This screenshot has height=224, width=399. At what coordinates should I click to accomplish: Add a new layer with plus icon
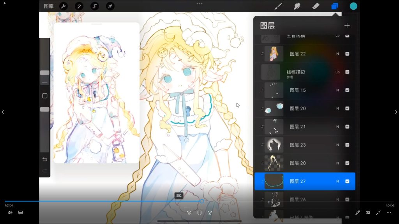click(347, 26)
